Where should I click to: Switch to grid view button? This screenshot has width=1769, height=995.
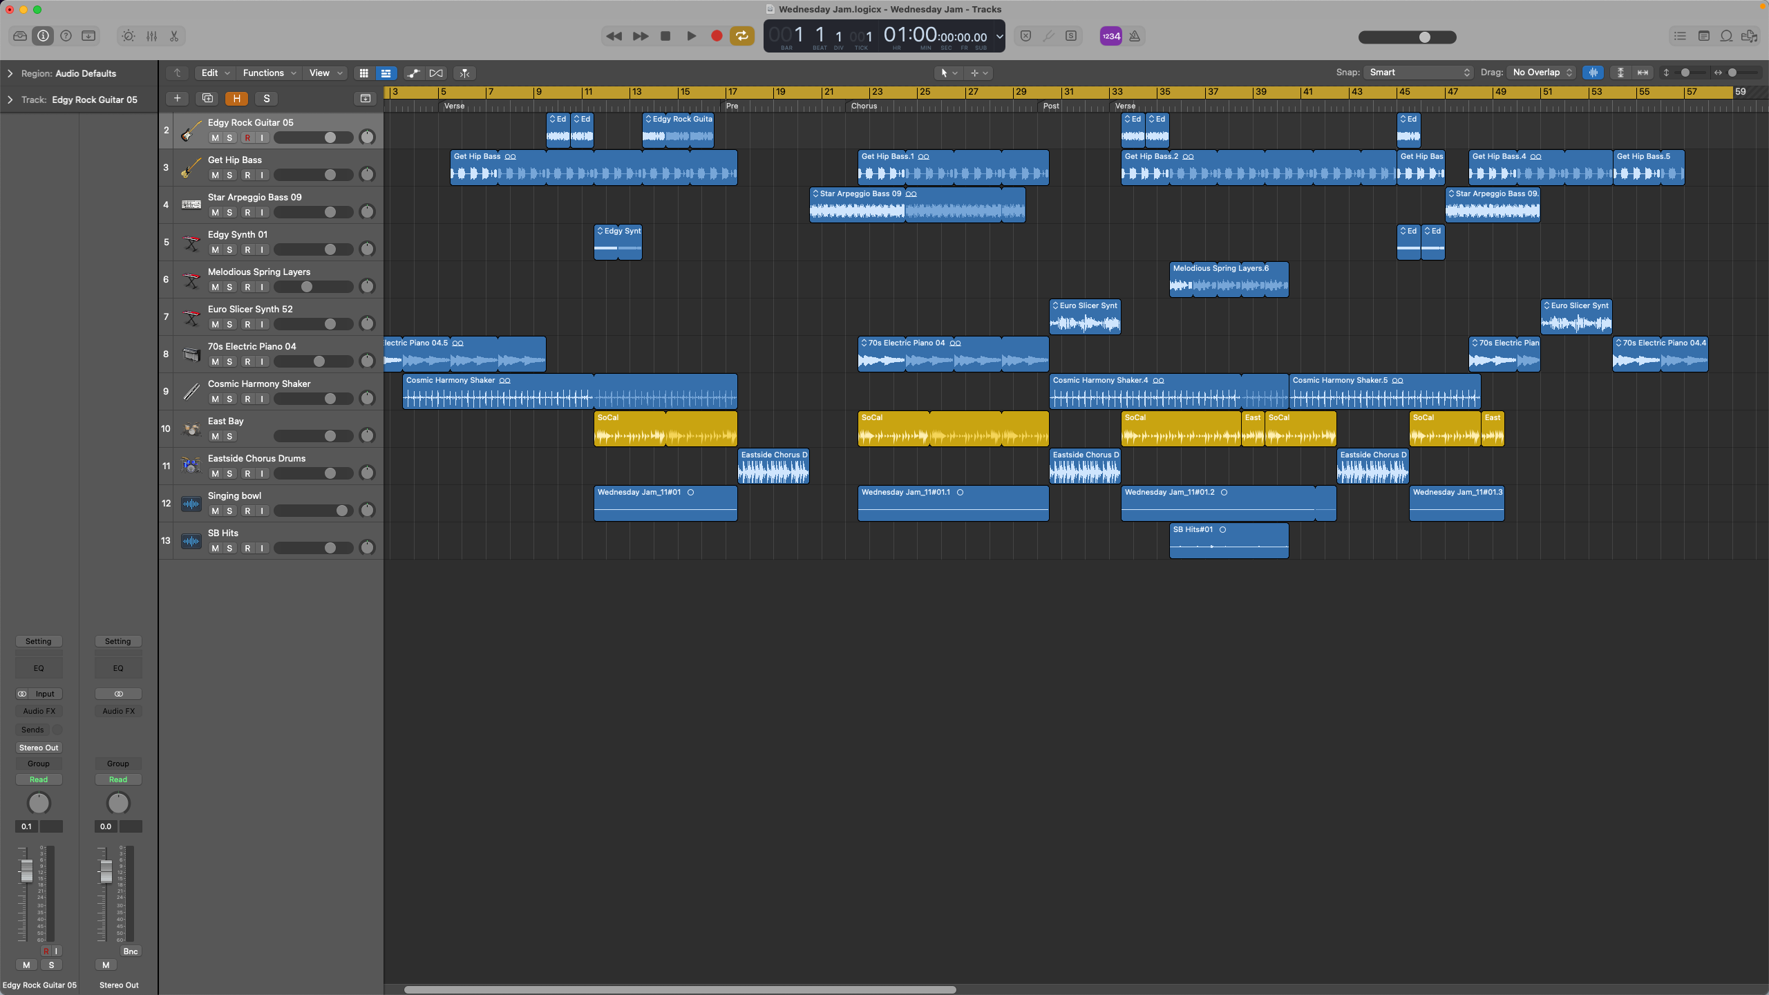363,73
